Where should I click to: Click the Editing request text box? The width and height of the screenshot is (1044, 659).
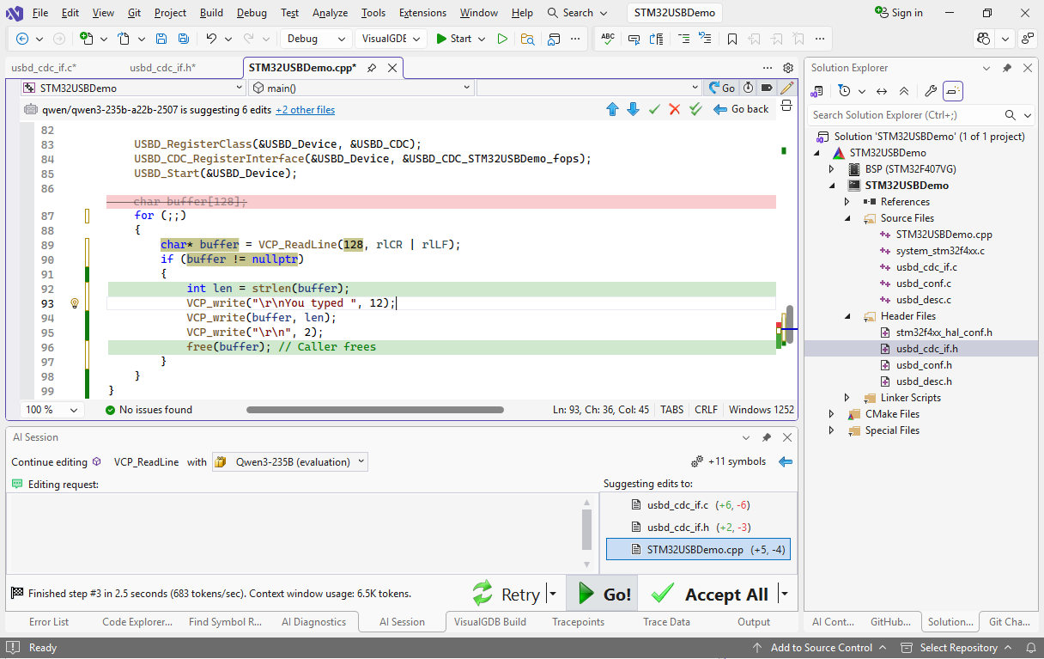[x=292, y=533]
